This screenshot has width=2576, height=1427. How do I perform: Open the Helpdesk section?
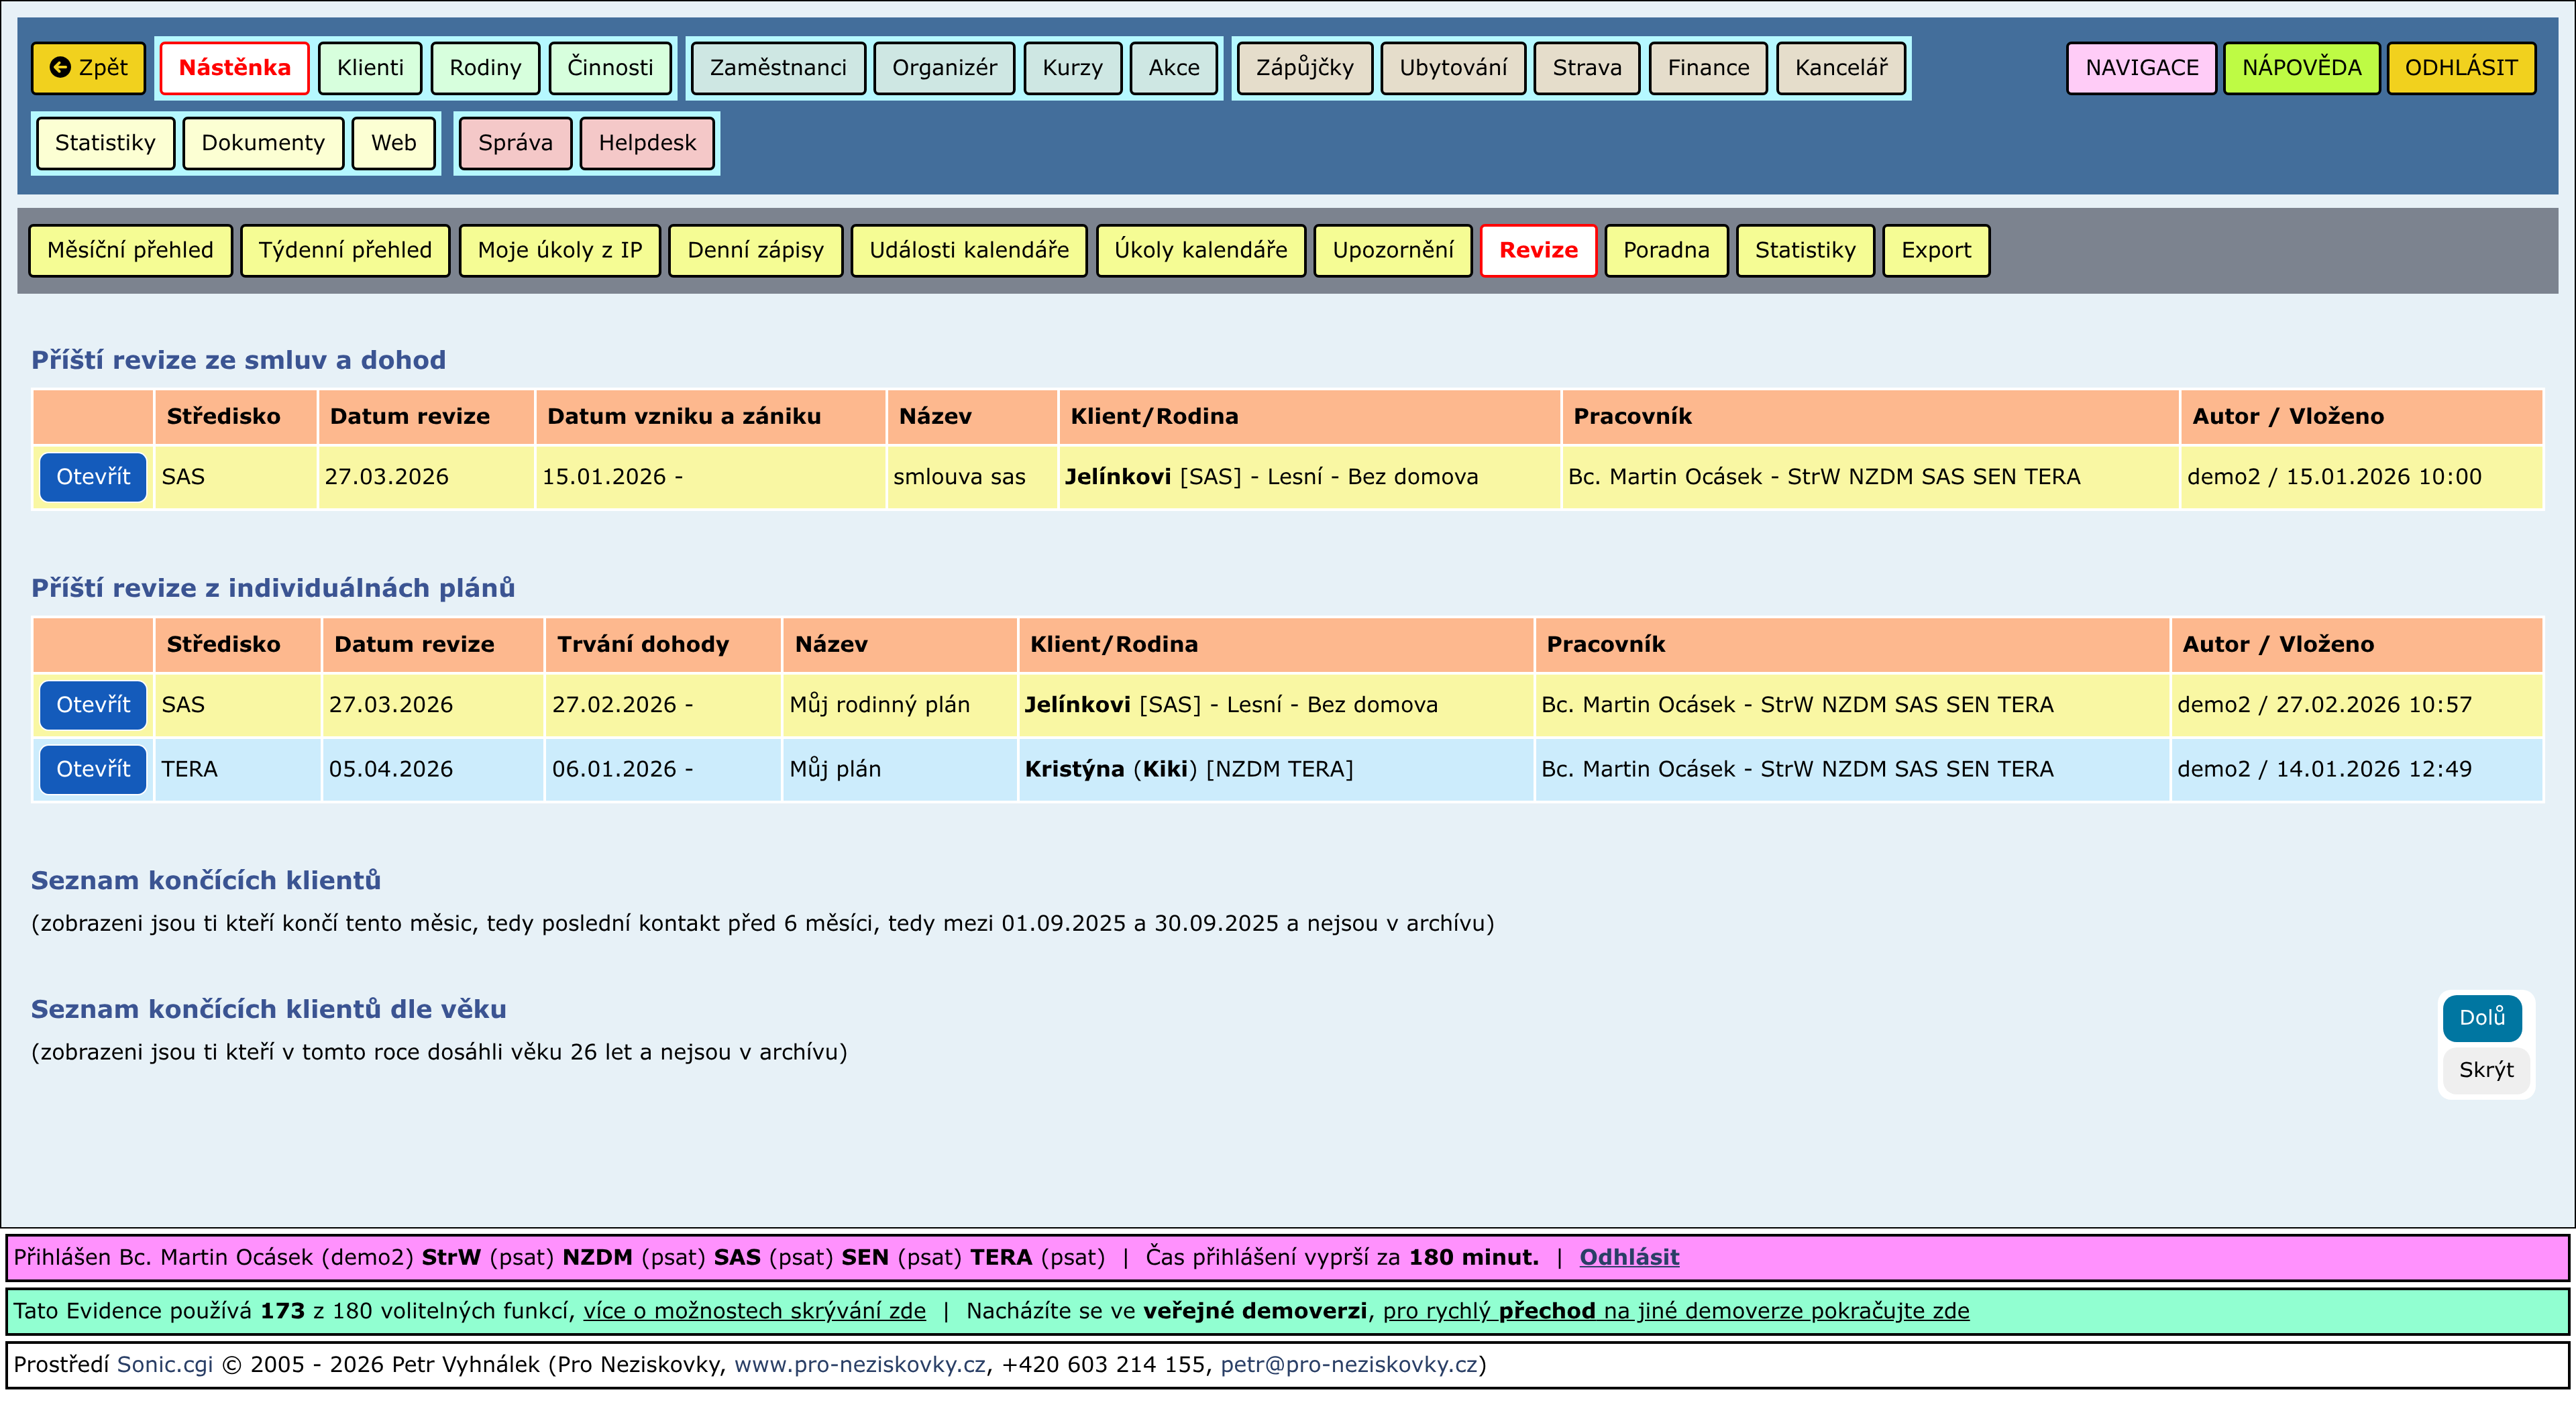pos(647,143)
